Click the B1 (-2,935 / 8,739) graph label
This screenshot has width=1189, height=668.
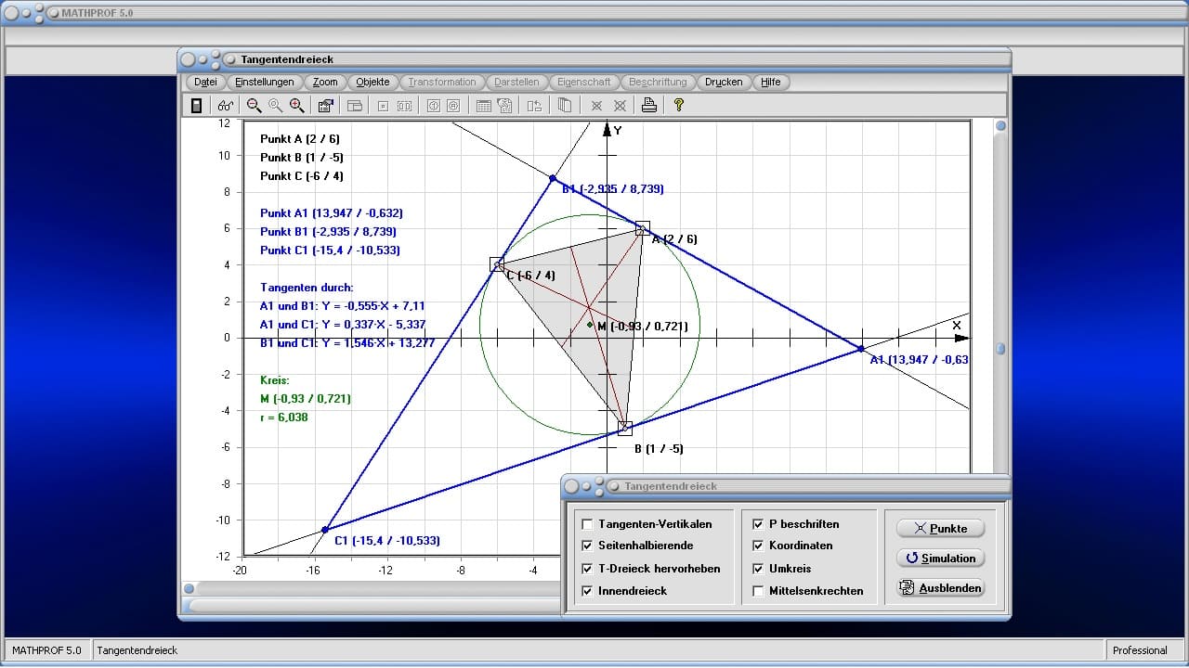(x=612, y=189)
